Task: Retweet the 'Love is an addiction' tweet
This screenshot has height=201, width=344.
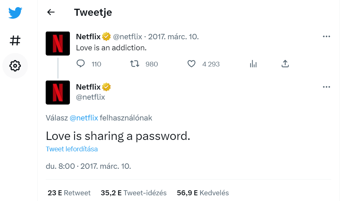Action: point(134,64)
